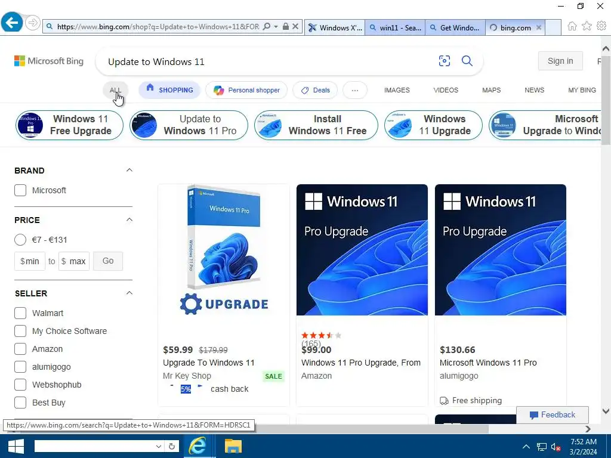Open MY BING

point(582,90)
